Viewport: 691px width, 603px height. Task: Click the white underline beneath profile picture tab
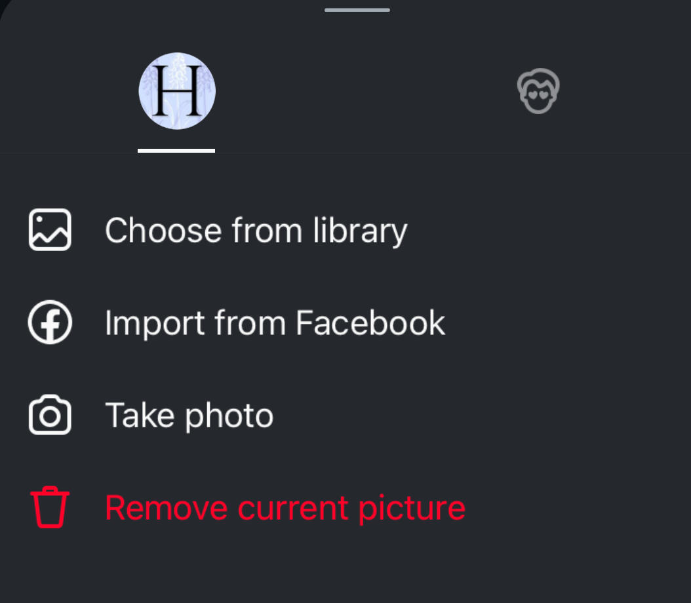click(176, 151)
